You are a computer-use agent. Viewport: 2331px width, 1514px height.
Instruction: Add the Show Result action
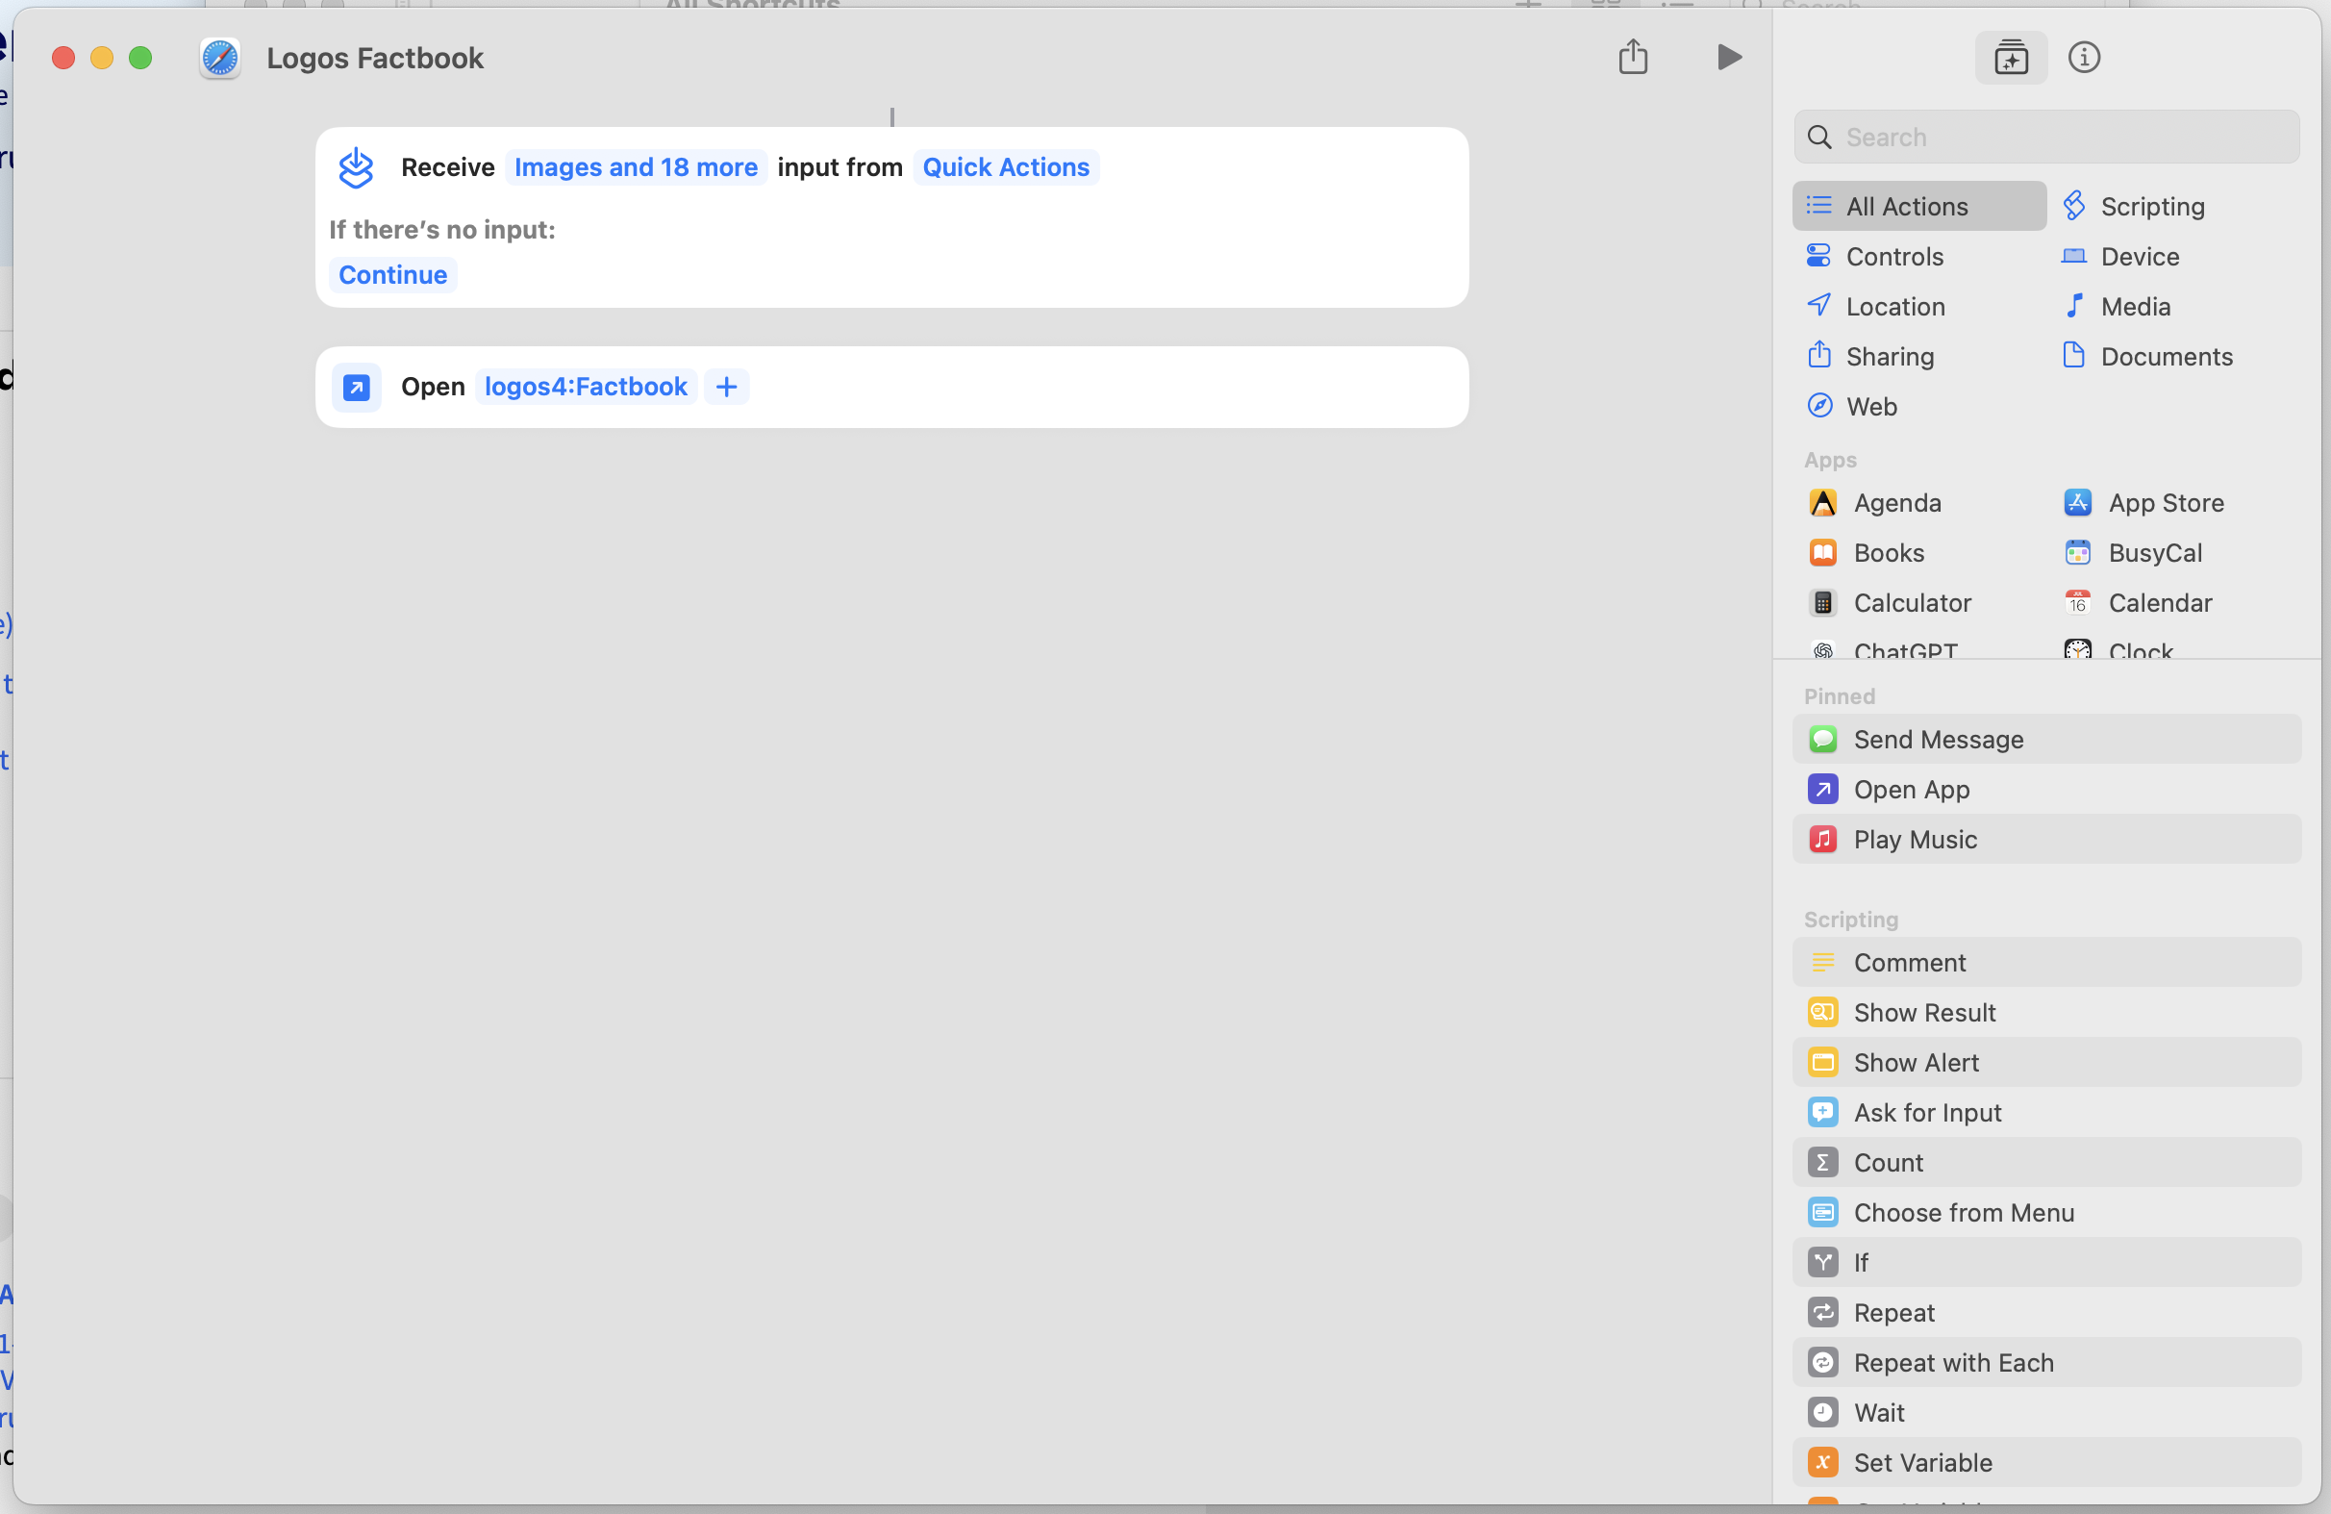(x=2046, y=1013)
